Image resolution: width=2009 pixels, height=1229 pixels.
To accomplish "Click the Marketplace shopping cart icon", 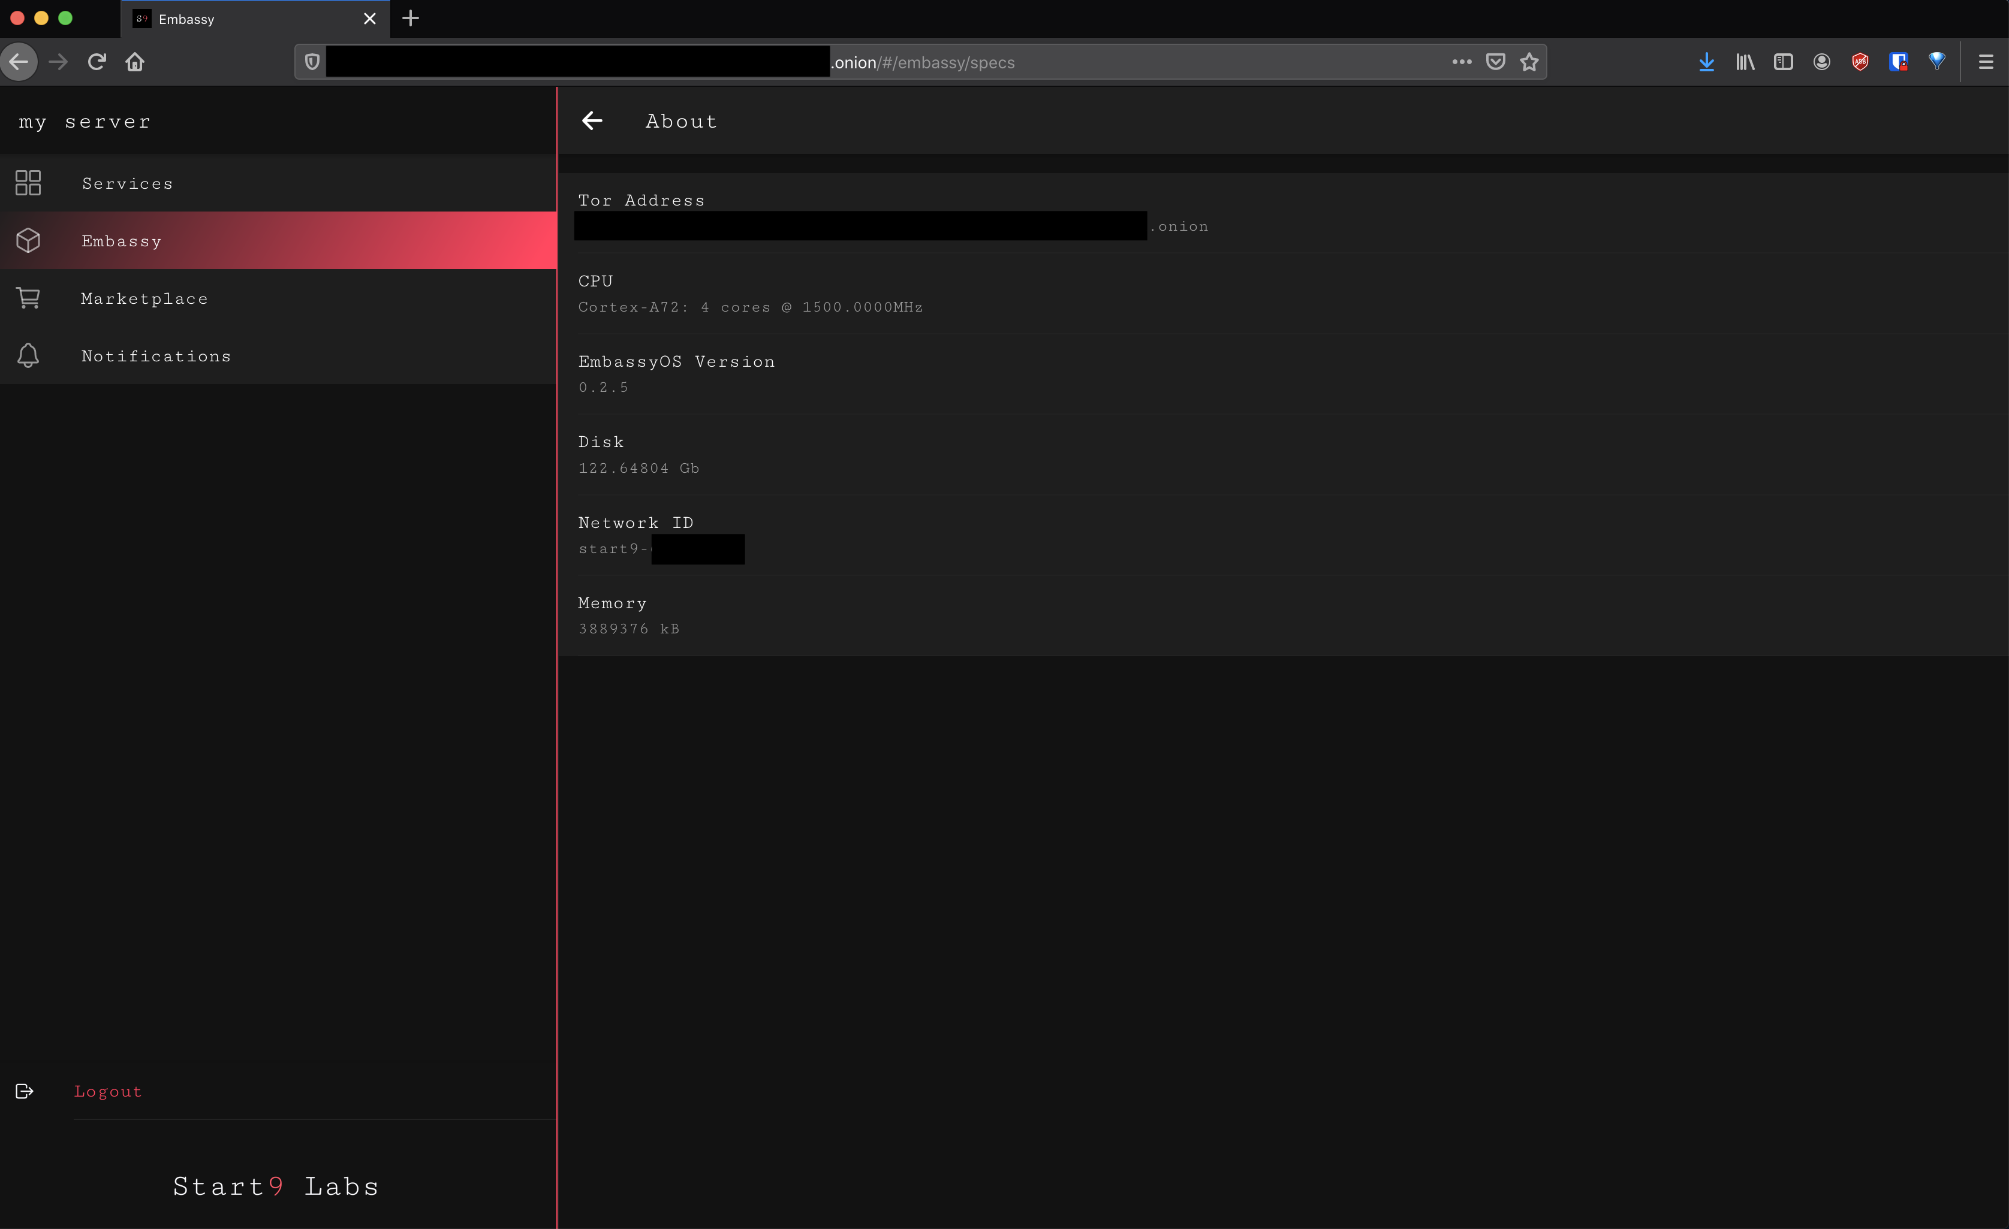I will pos(28,298).
